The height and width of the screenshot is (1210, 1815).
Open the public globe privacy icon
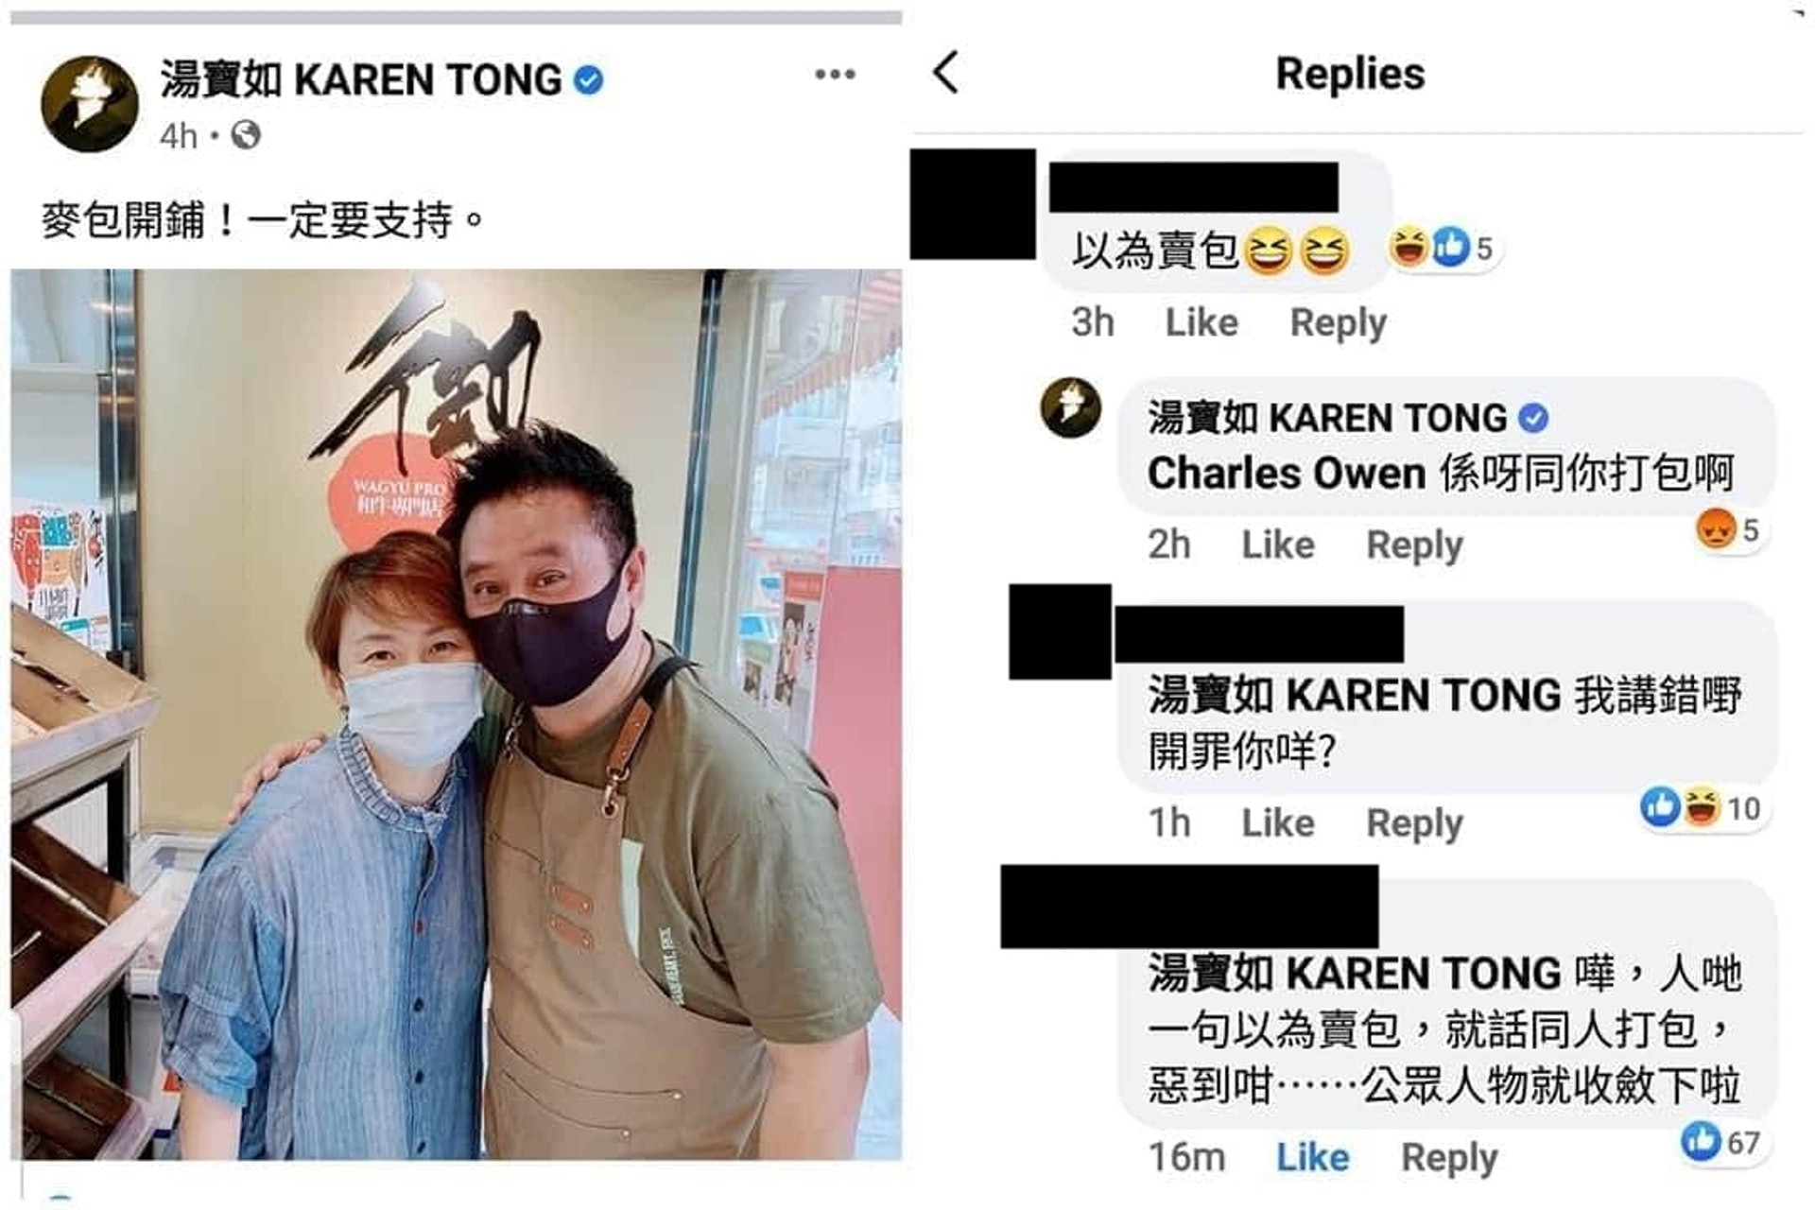coord(246,135)
